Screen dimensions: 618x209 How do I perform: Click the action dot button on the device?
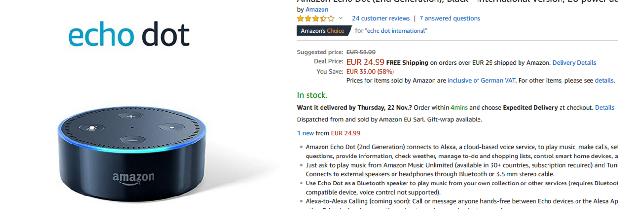173,127
